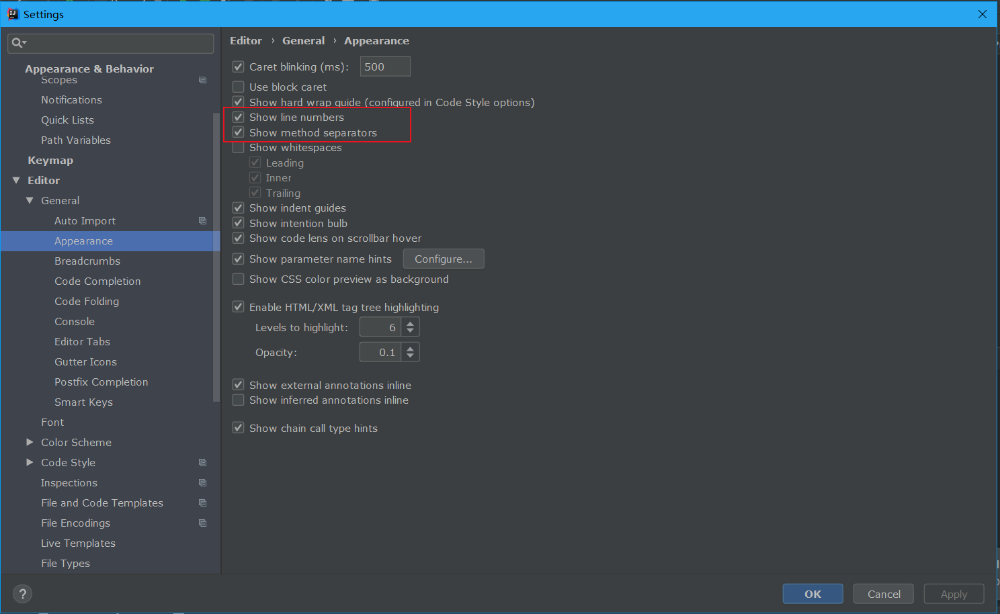
Task: Decrease Opacity value with down arrow
Action: [x=411, y=357]
